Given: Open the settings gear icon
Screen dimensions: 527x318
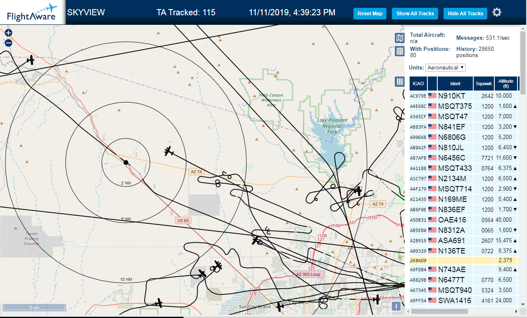Looking at the screenshot, I should click(x=497, y=12).
